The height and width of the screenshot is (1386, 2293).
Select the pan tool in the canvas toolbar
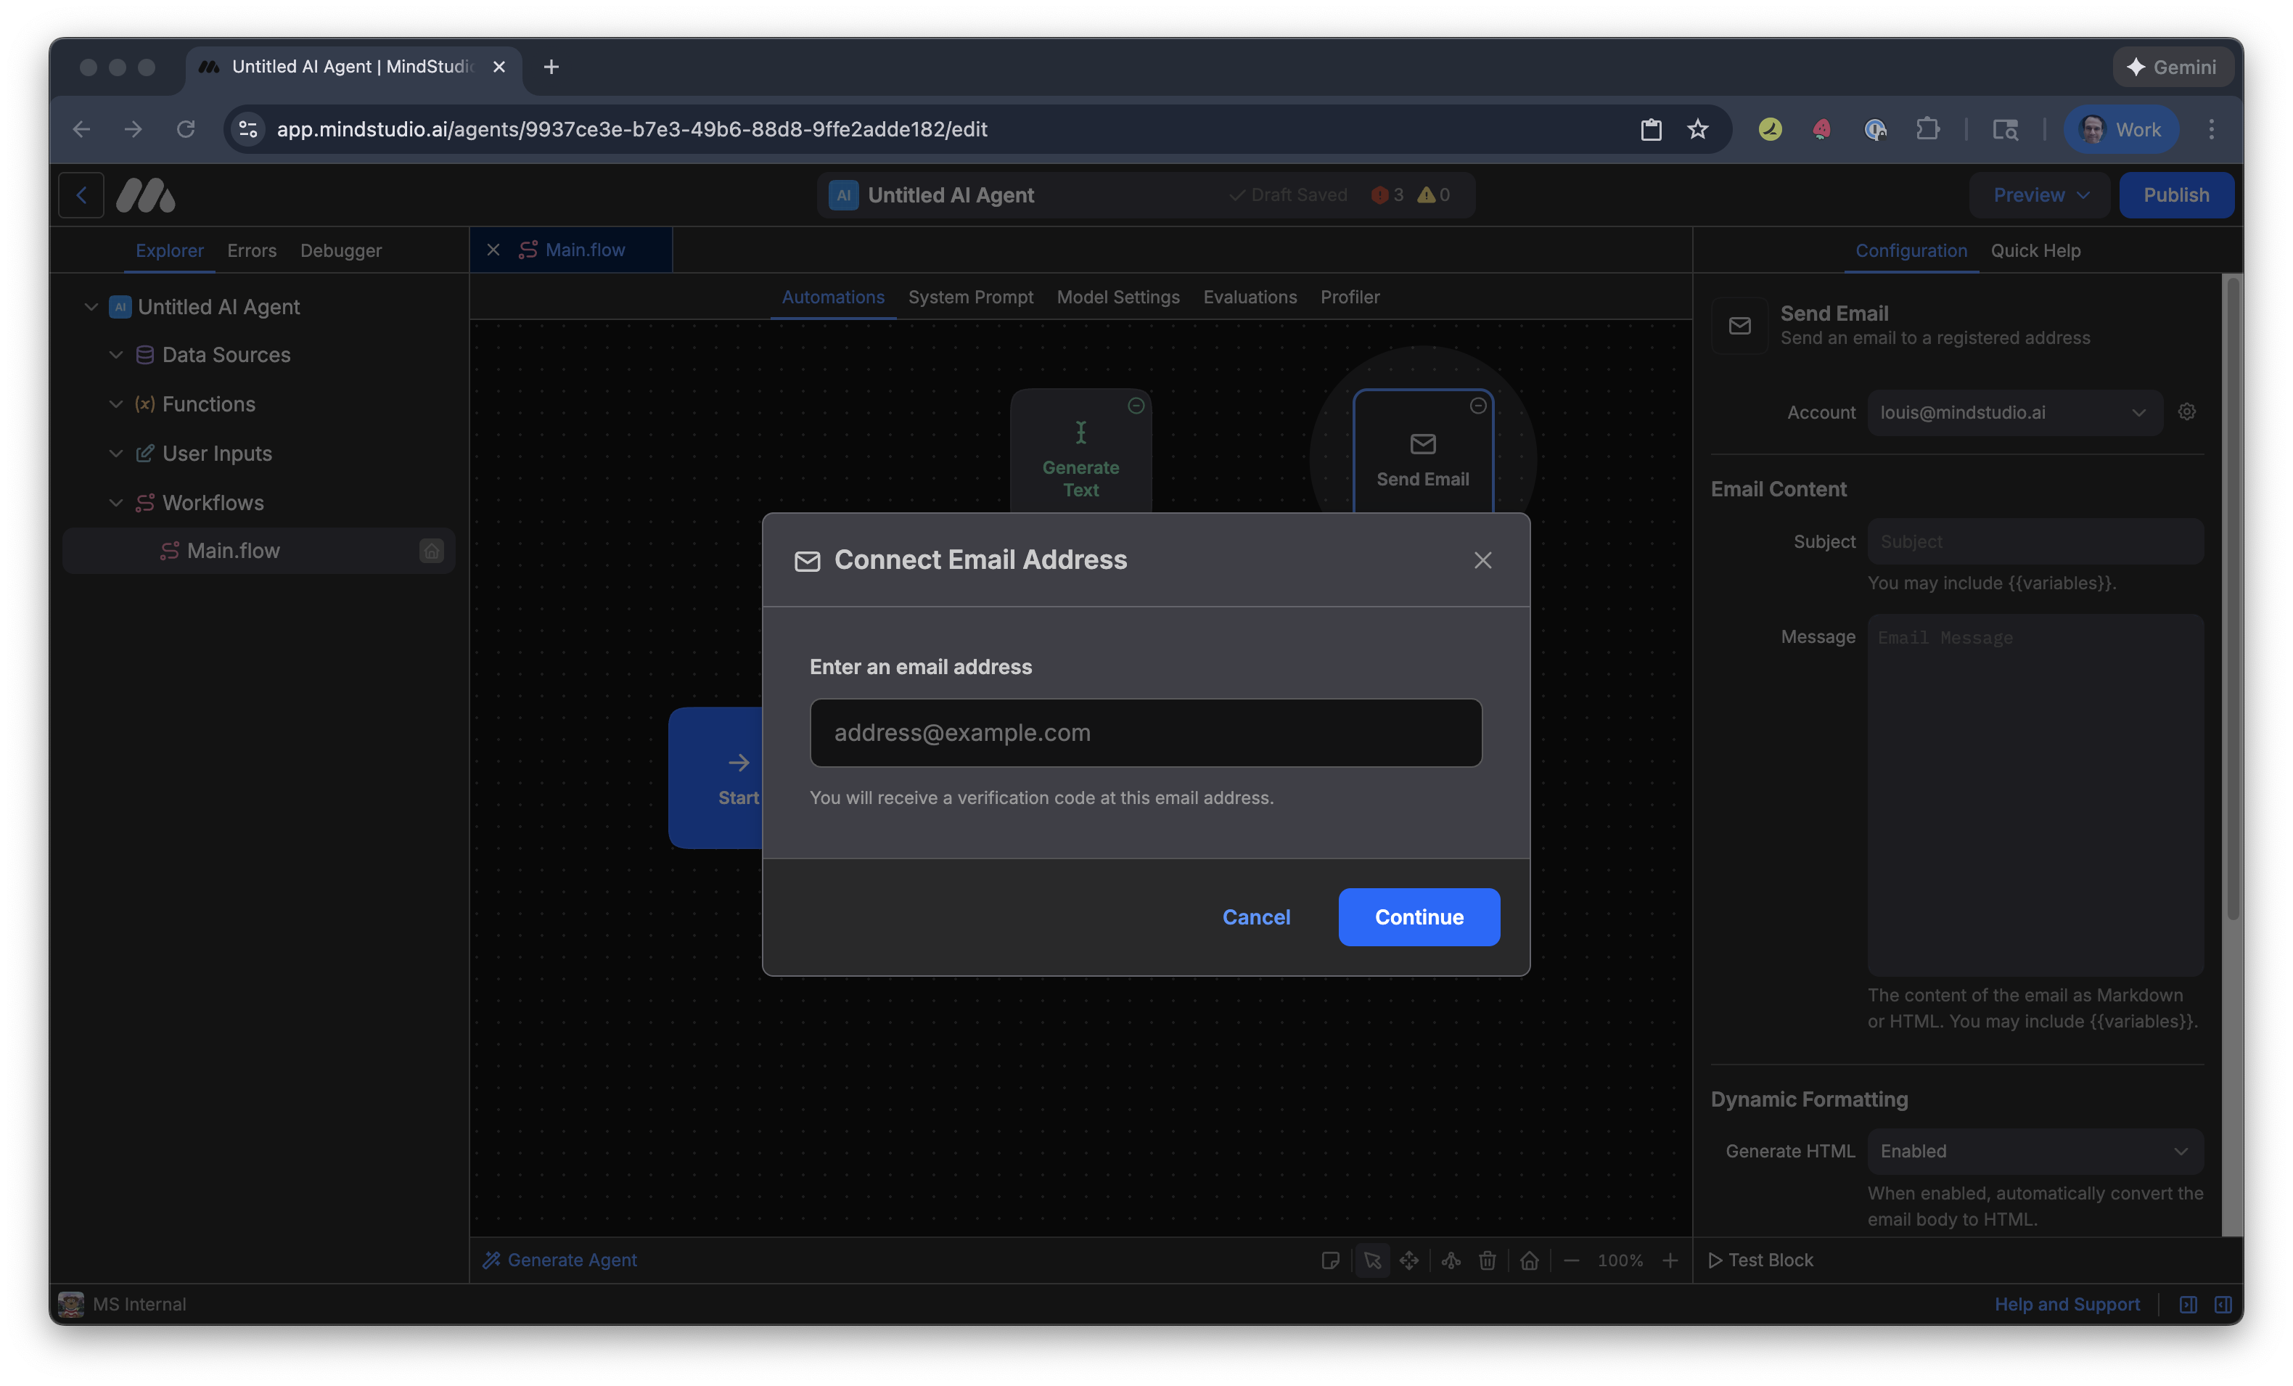(1408, 1260)
